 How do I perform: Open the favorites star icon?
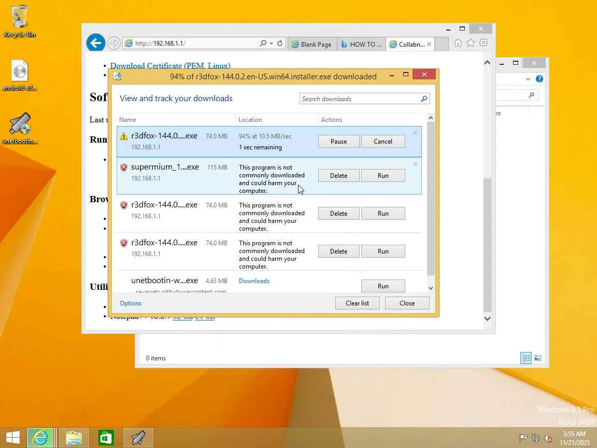(471, 43)
